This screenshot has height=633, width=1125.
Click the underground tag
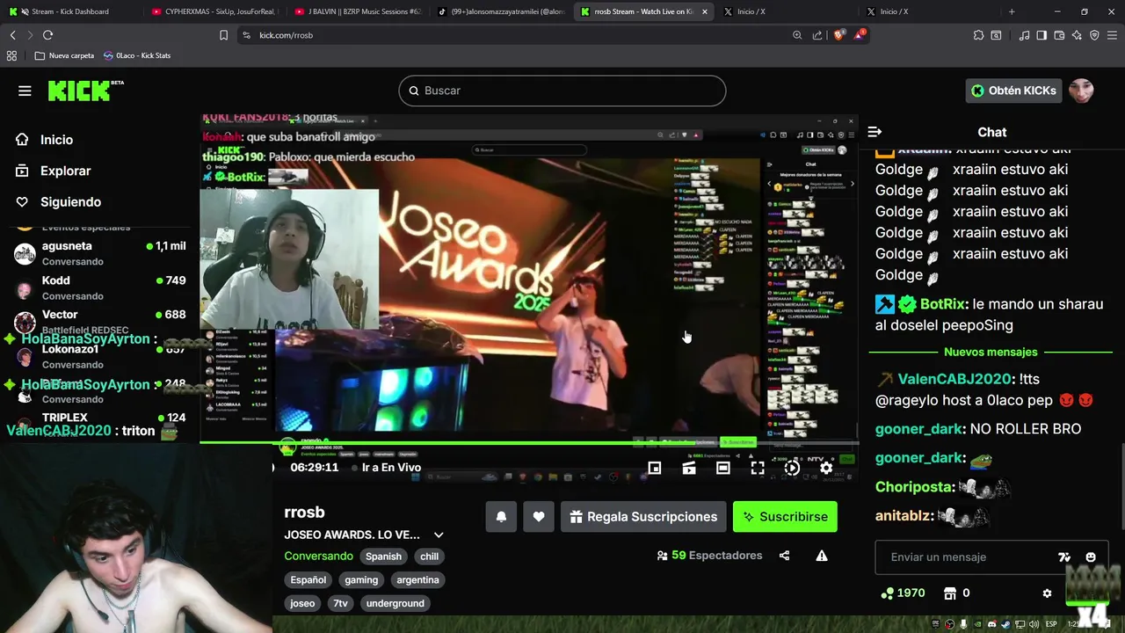[395, 604]
